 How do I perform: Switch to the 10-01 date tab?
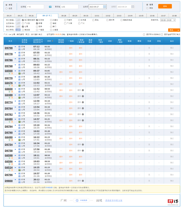coord(97,16)
